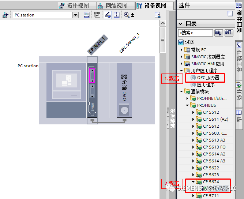Click the magenta PROFIBUS port on the CP 5624 card
This screenshot has height=199, width=244.
(x=92, y=76)
